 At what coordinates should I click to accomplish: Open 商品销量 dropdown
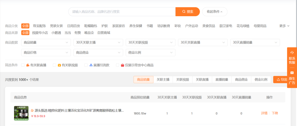pyautogui.click(x=46, y=43)
